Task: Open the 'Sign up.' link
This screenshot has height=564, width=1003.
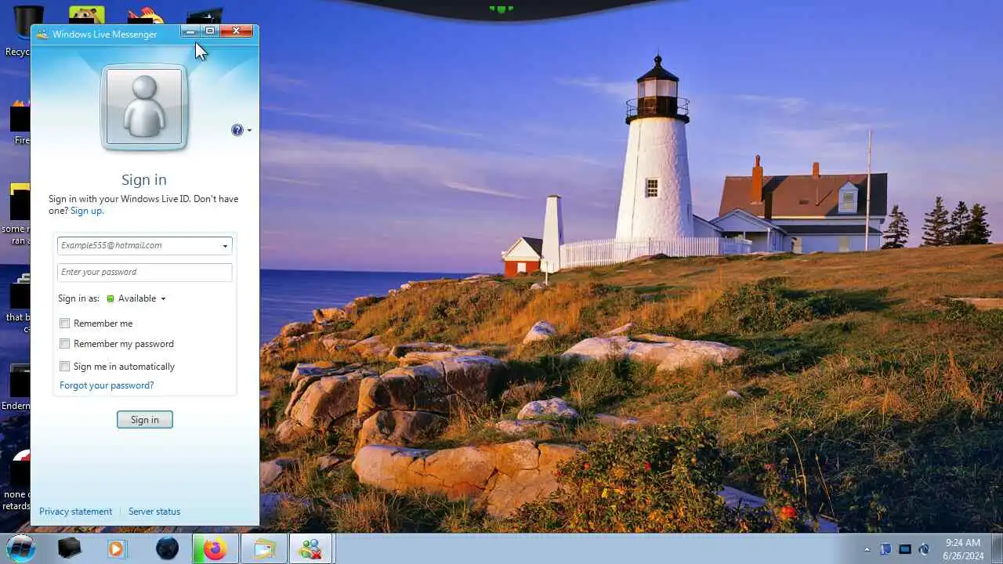Action: pos(87,211)
